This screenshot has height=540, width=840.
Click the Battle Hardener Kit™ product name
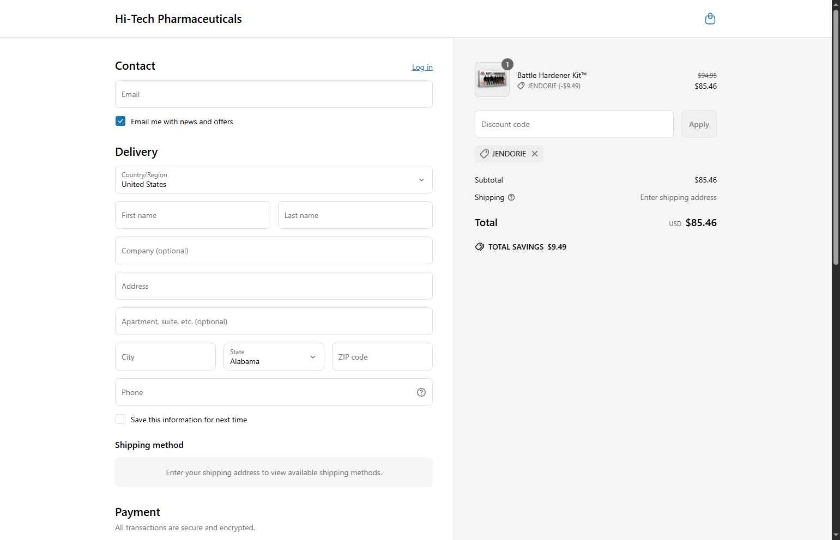click(x=552, y=75)
